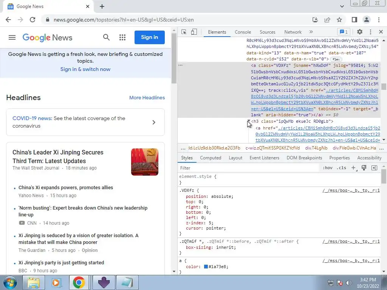Screen dimensions: 387x290
Task: Toggle the .cls class editor
Action: 341,168
